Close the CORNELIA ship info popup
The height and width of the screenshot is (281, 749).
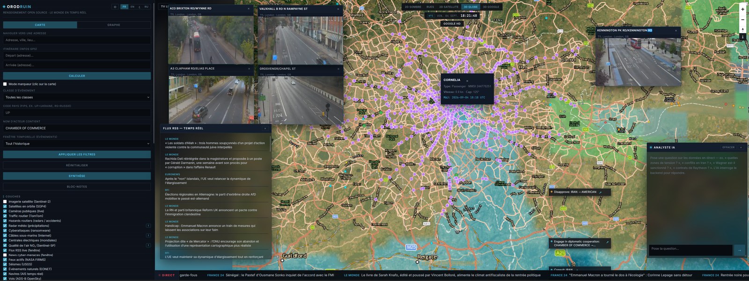(467, 81)
